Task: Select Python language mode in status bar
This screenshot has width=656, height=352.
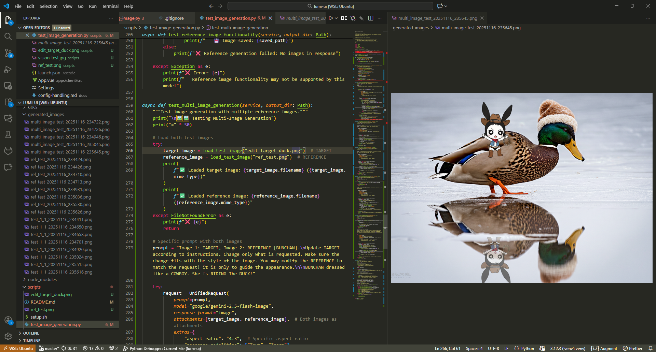Action: pyautogui.click(x=524, y=348)
